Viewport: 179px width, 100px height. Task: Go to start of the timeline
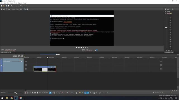40,93
